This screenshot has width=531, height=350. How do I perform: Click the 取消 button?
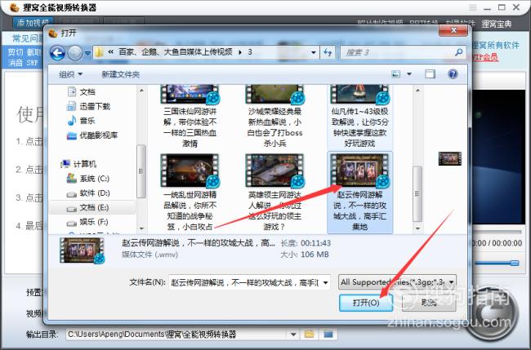pos(429,303)
